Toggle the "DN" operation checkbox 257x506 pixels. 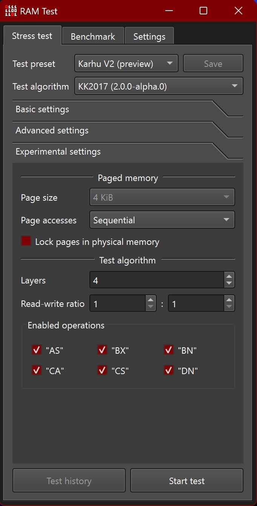[169, 371]
